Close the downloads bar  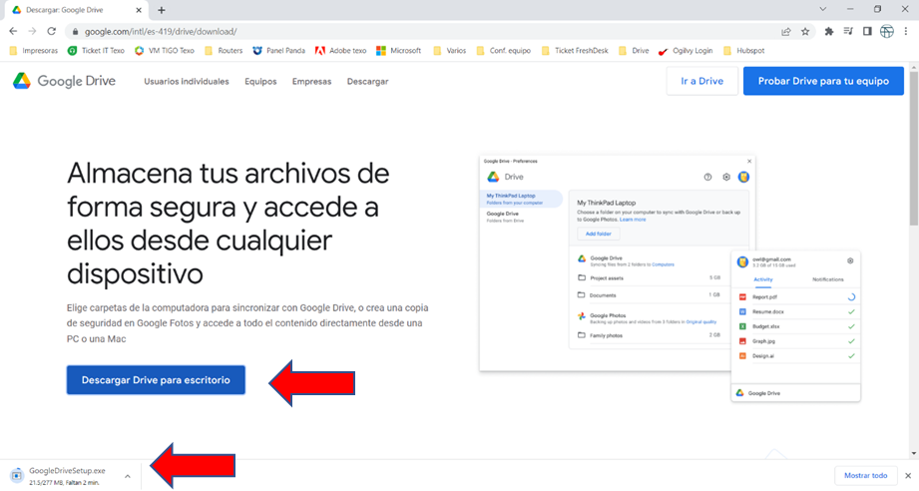(908, 476)
